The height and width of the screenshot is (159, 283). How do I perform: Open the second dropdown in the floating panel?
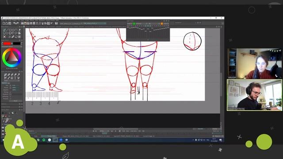point(154,23)
